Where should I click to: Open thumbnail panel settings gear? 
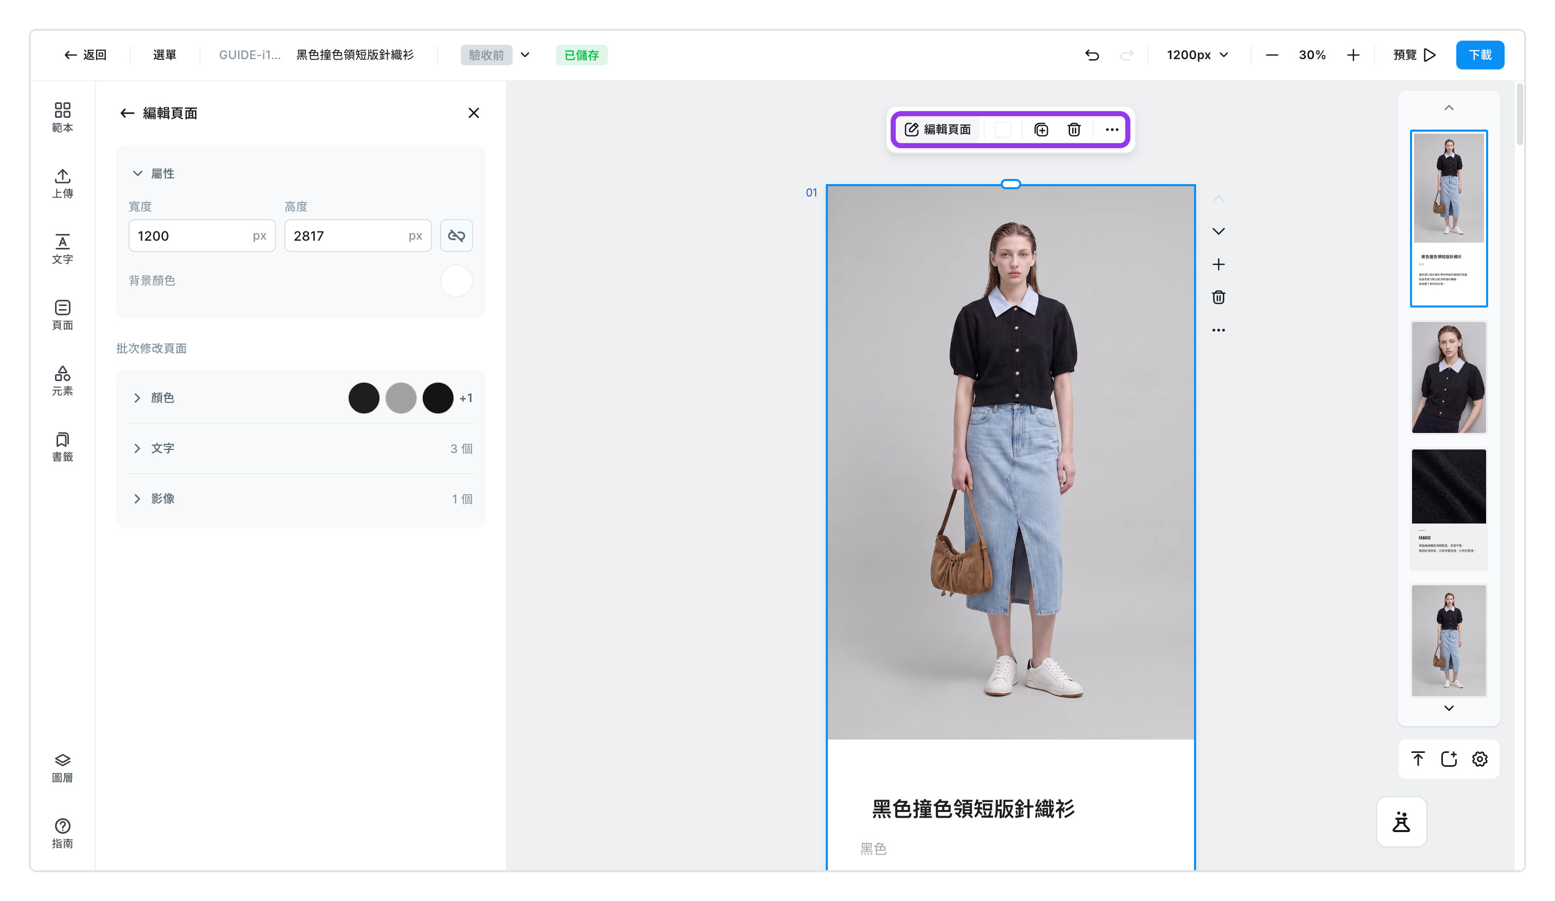coord(1480,759)
